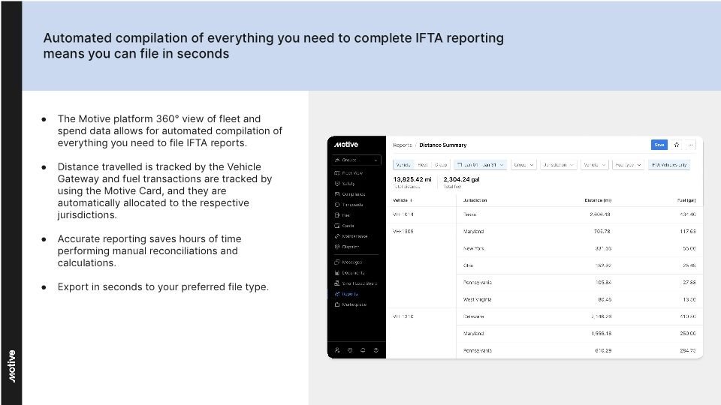
Task: Open Marketplace from the sidebar
Action: tap(354, 304)
